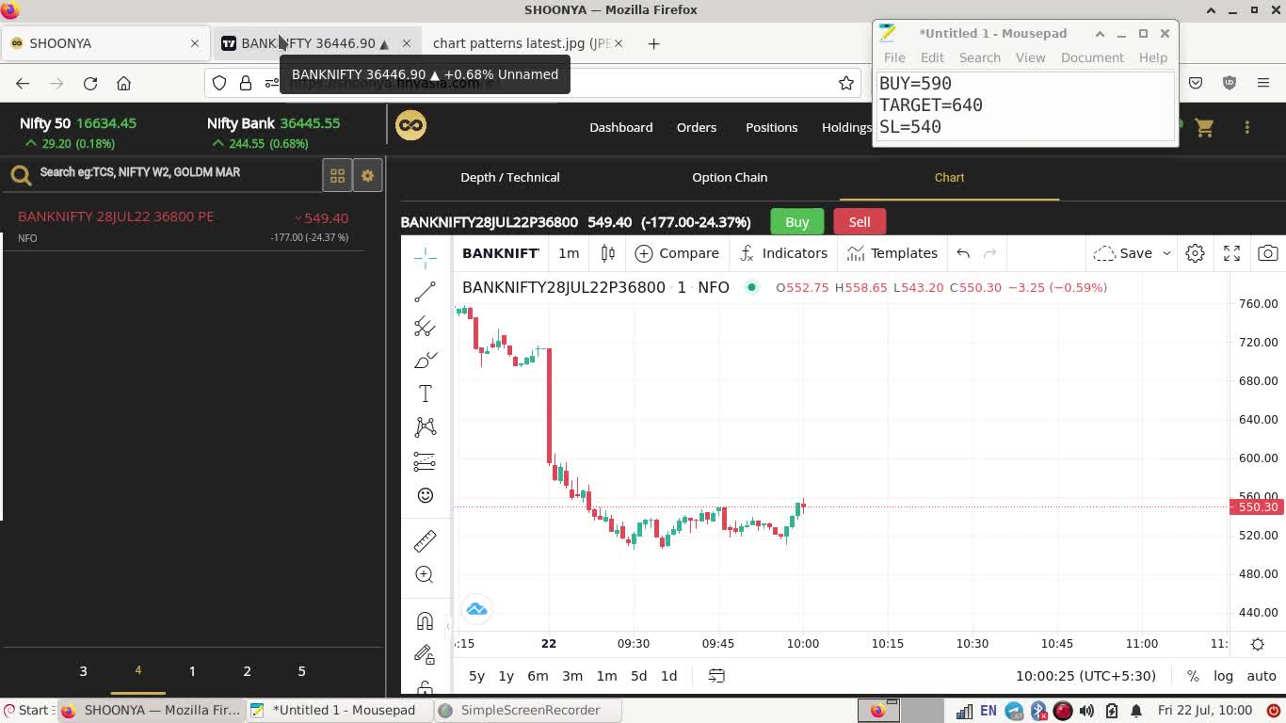Open the timezone selector 10:00:25 (UTC+5:30)
The image size is (1286, 723).
click(1085, 676)
